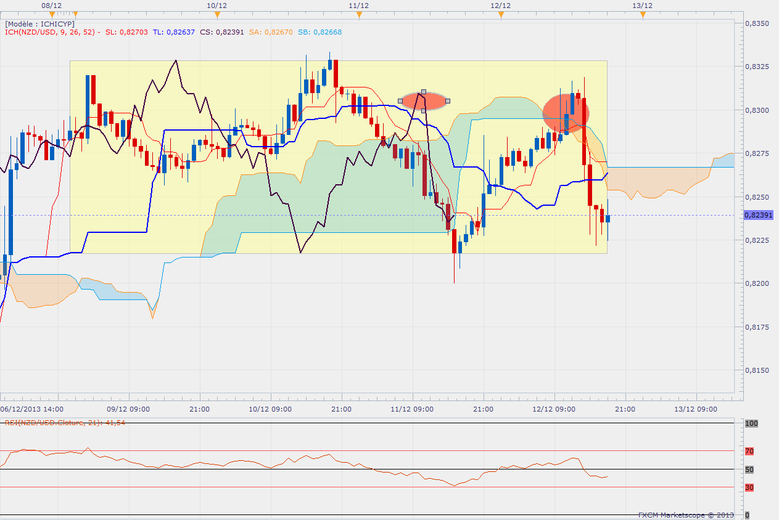Click the 0,8175 price axis label
The image size is (779, 520).
[x=757, y=327]
